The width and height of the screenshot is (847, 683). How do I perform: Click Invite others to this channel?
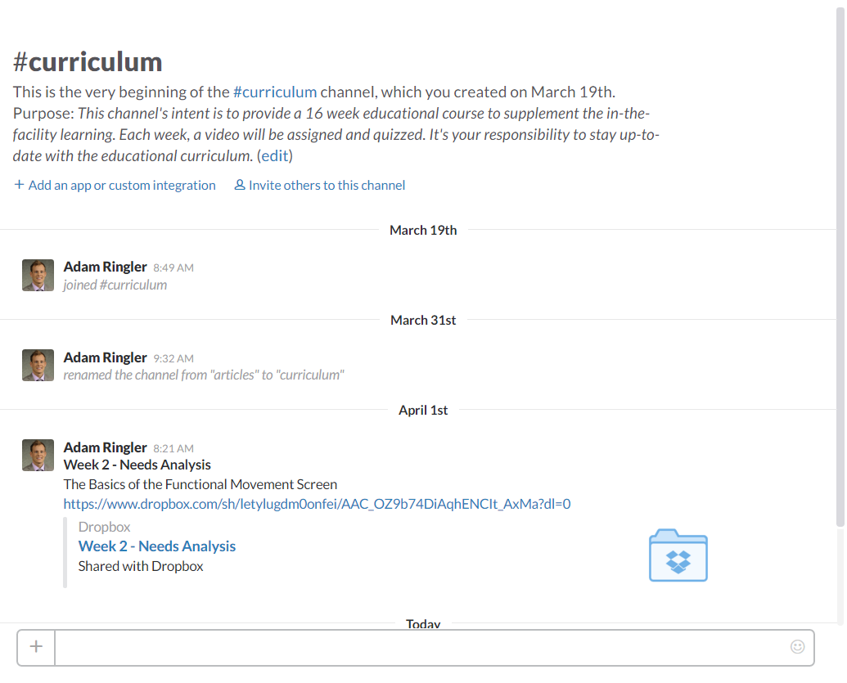pyautogui.click(x=326, y=184)
